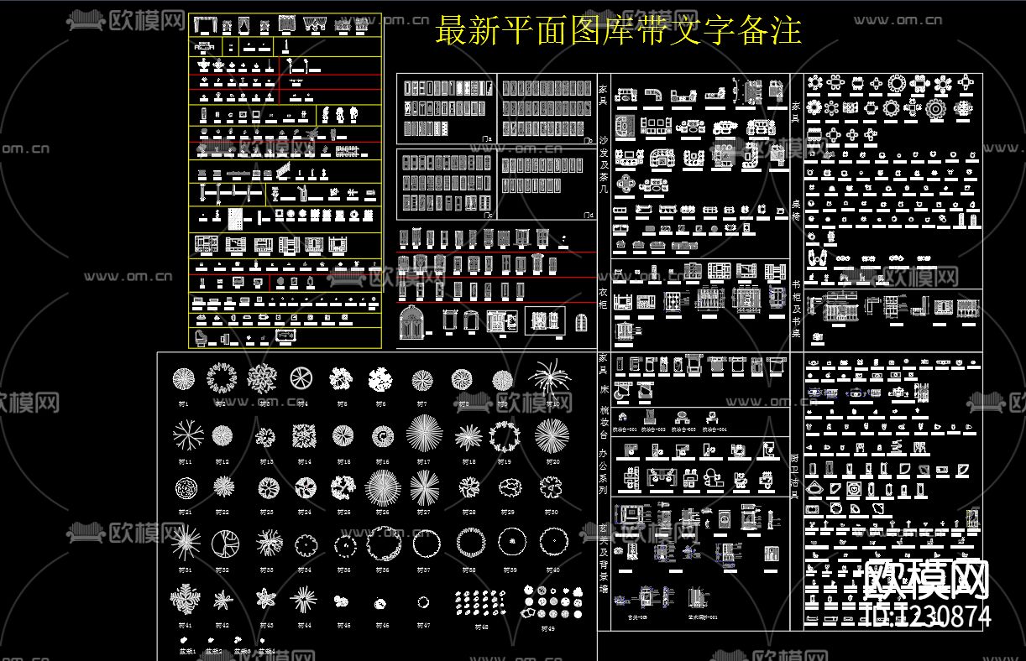Pick the small dotted ring block 树47
The height and width of the screenshot is (661, 1026).
424,601
